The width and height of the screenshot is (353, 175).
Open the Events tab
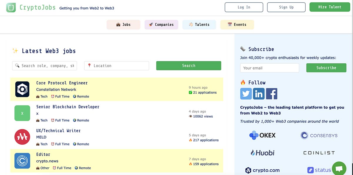pyautogui.click(x=237, y=25)
